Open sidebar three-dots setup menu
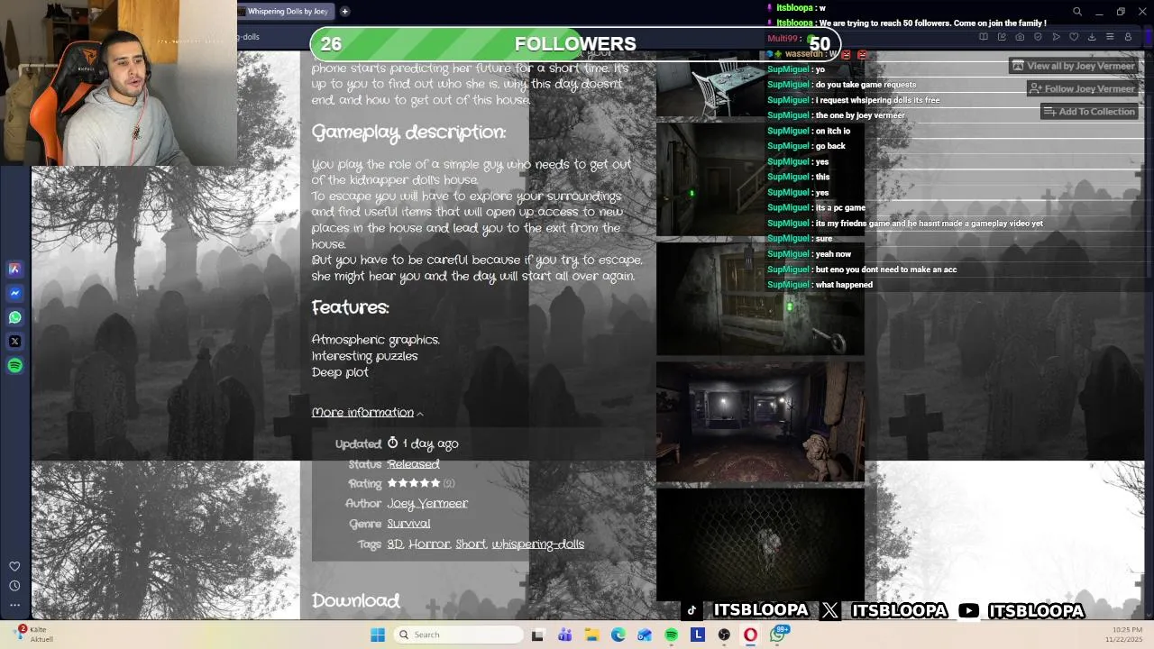 14,605
